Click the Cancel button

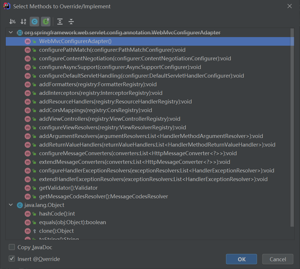(x=278, y=259)
